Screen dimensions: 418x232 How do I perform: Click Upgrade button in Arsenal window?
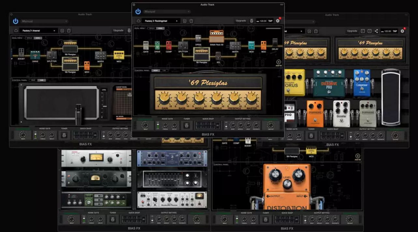point(118,31)
